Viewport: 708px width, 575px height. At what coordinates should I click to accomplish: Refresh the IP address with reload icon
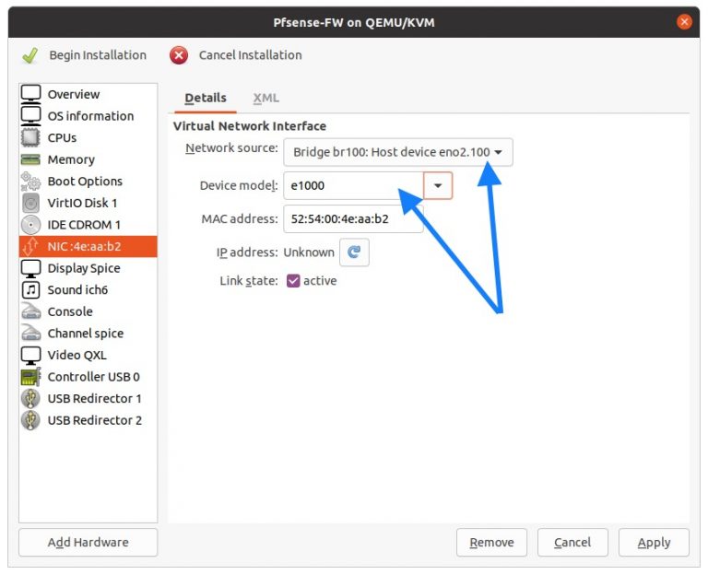click(354, 252)
